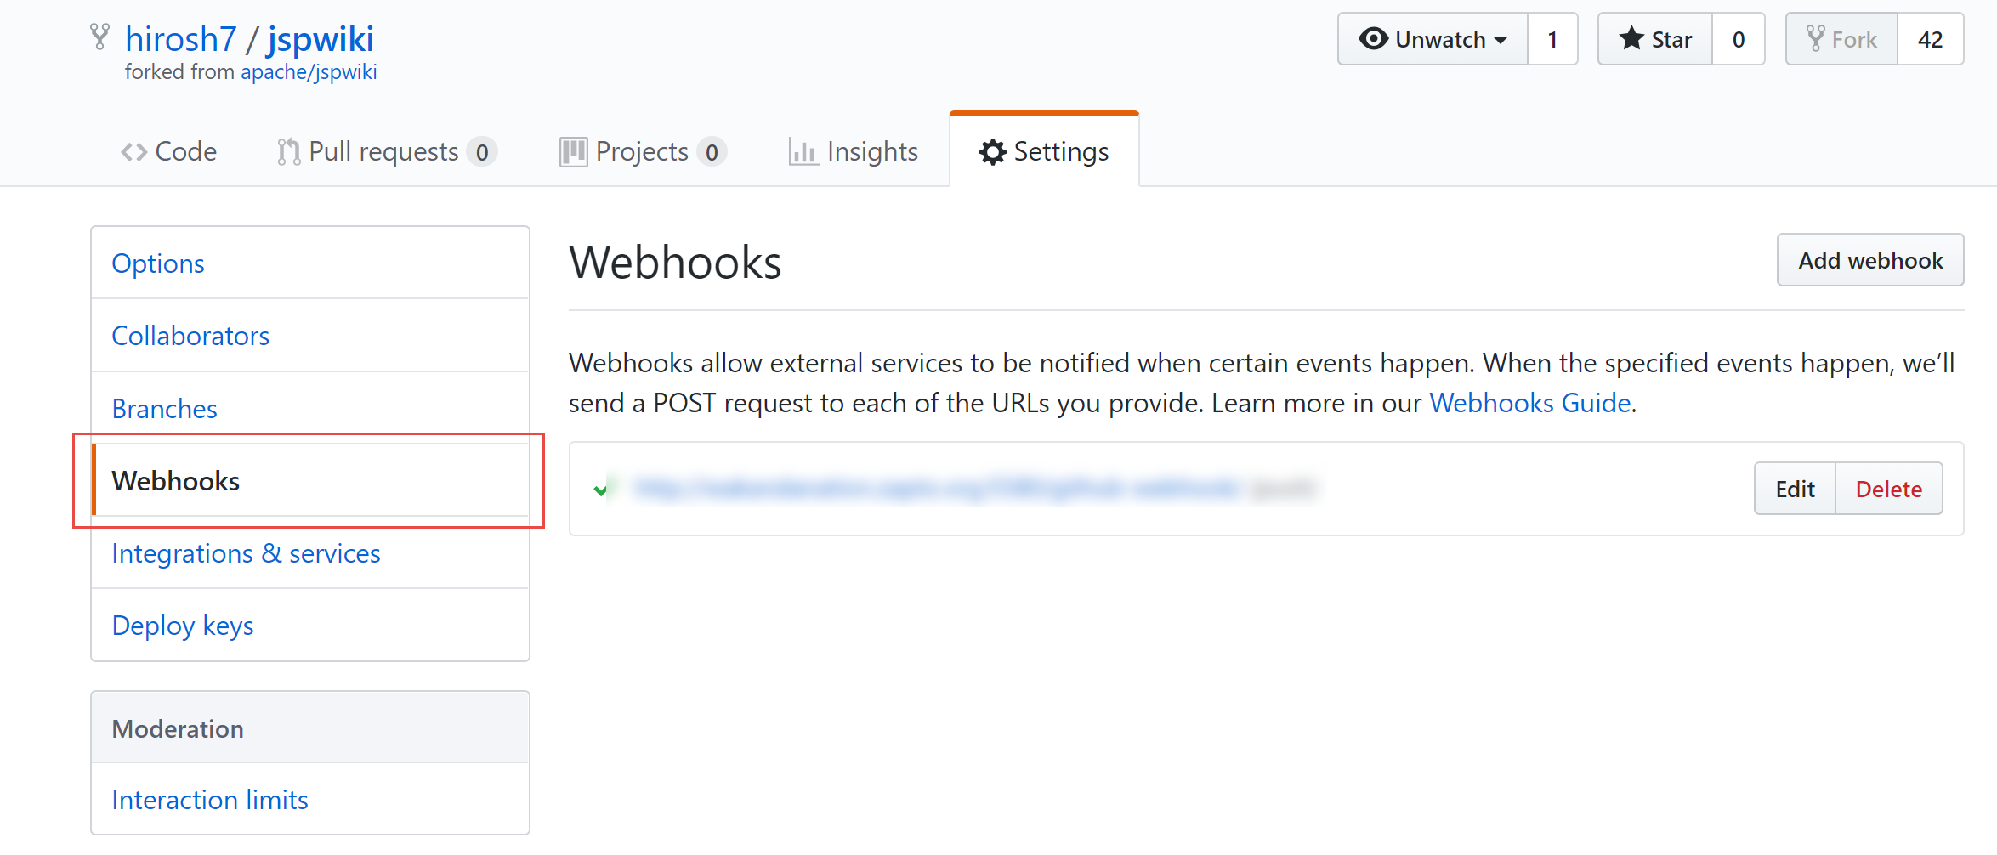Image resolution: width=1997 pixels, height=855 pixels.
Task: Open the Unwatch dropdown
Action: click(x=1433, y=39)
